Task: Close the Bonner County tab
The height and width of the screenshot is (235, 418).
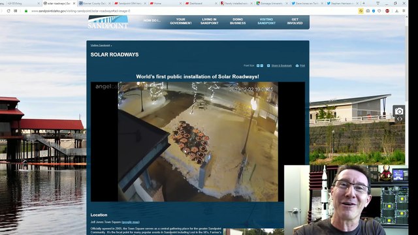Action: [110, 3]
